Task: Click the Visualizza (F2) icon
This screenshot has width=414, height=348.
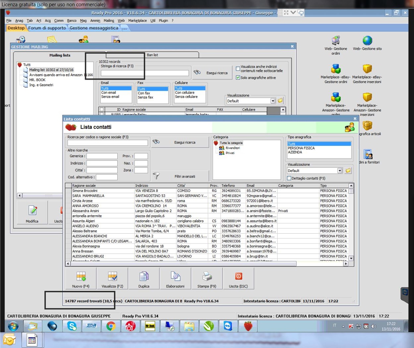Action: pos(112,276)
